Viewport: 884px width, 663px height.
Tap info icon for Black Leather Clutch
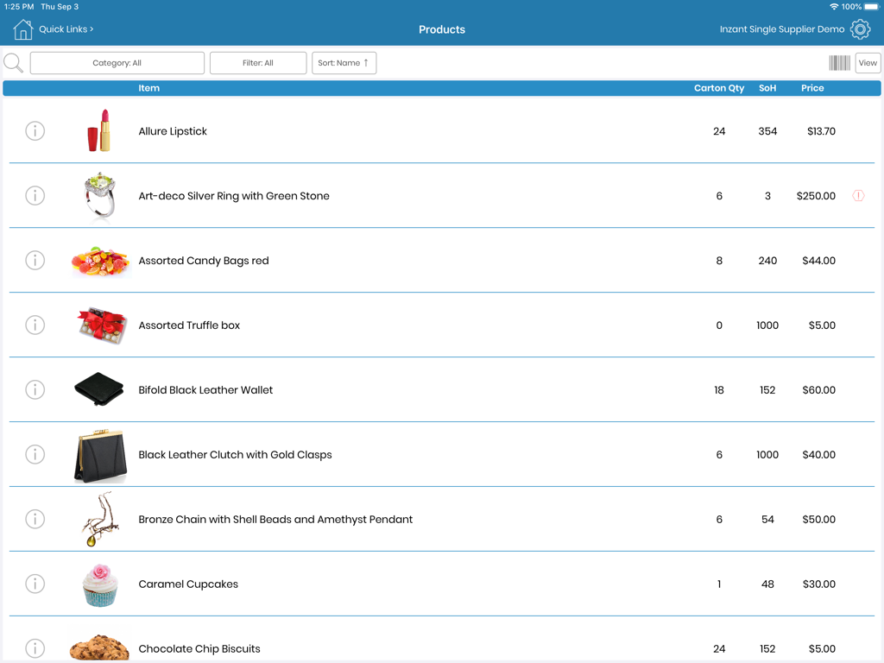click(x=35, y=454)
